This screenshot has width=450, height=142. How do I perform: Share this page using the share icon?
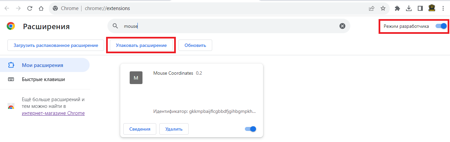[x=372, y=8]
